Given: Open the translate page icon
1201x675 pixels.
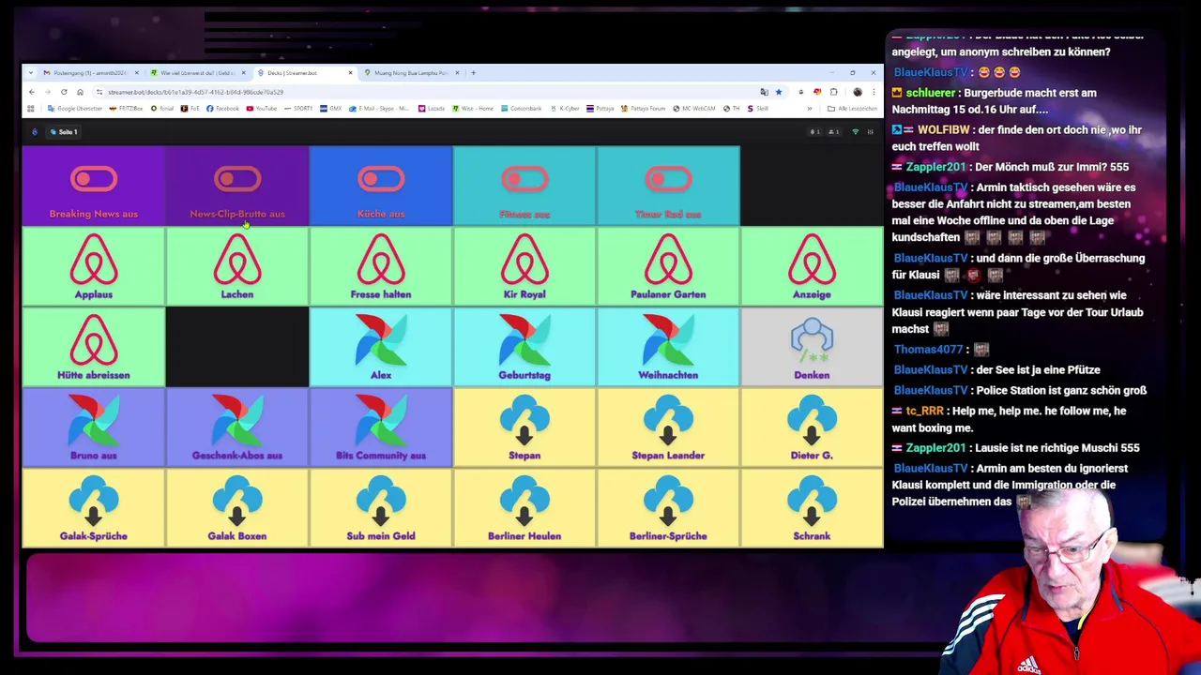Looking at the screenshot, I should 764,92.
